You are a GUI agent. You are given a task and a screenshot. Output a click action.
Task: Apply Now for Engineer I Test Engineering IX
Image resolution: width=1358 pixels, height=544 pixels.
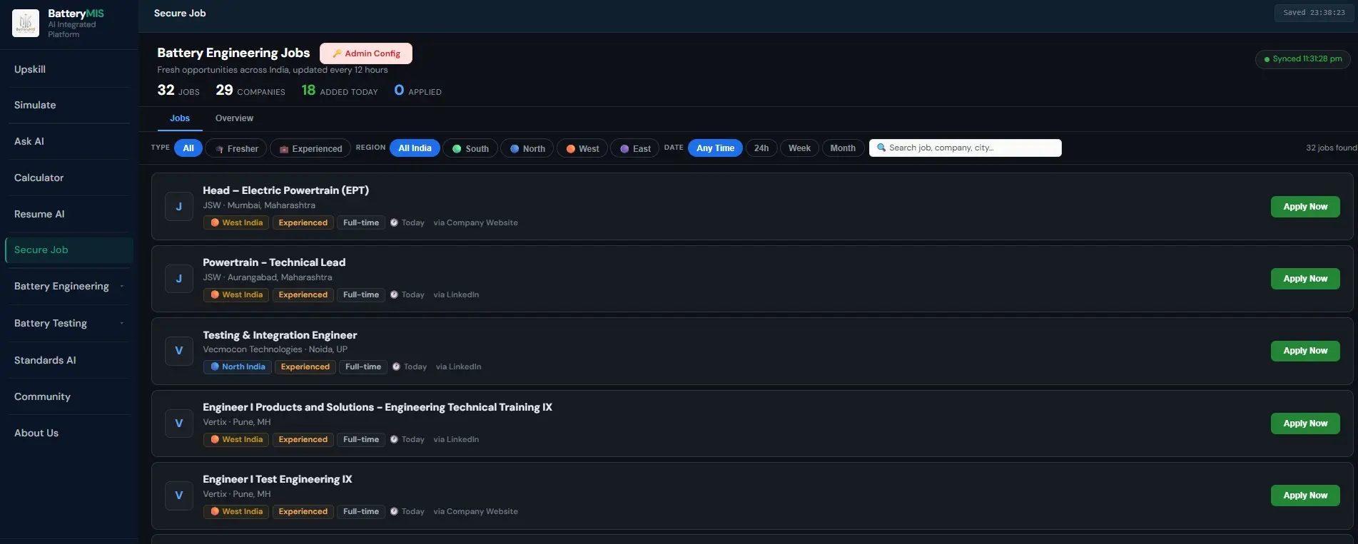(x=1305, y=496)
